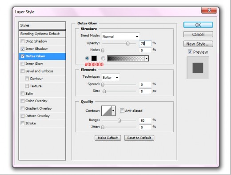Close the Layer Style dialog
This screenshot has height=175, width=231.
pos(209,10)
